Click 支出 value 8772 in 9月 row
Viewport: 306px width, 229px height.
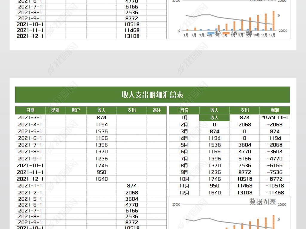(x=244, y=172)
